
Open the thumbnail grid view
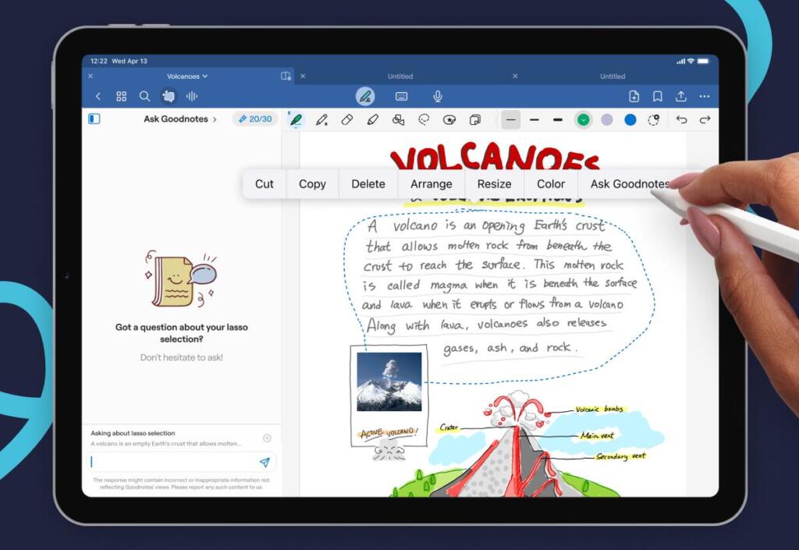tap(121, 96)
